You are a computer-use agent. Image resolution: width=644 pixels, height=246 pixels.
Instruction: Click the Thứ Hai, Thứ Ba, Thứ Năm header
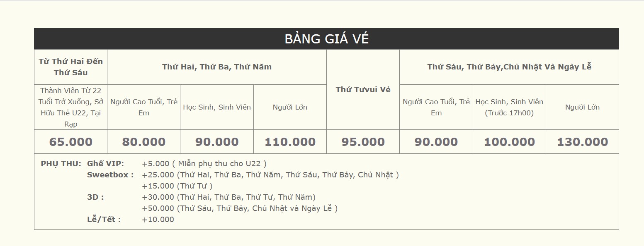(217, 67)
